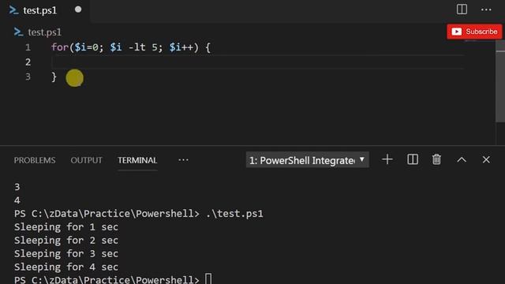Close the terminal panel
The height and width of the screenshot is (284, 505).
[x=486, y=159]
